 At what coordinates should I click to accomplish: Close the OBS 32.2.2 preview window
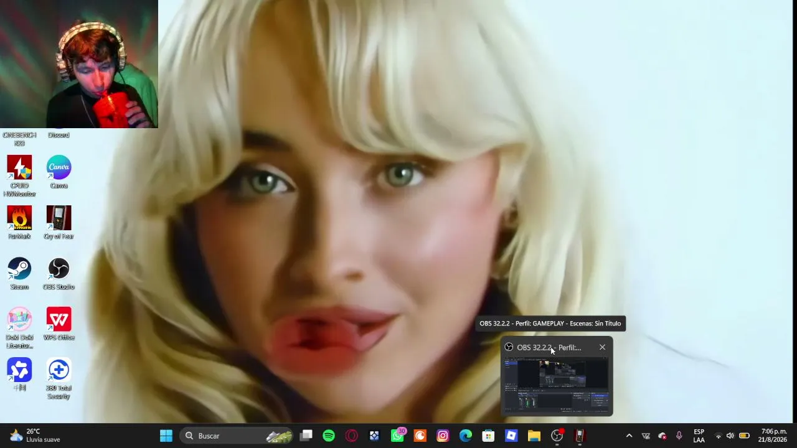pos(602,347)
